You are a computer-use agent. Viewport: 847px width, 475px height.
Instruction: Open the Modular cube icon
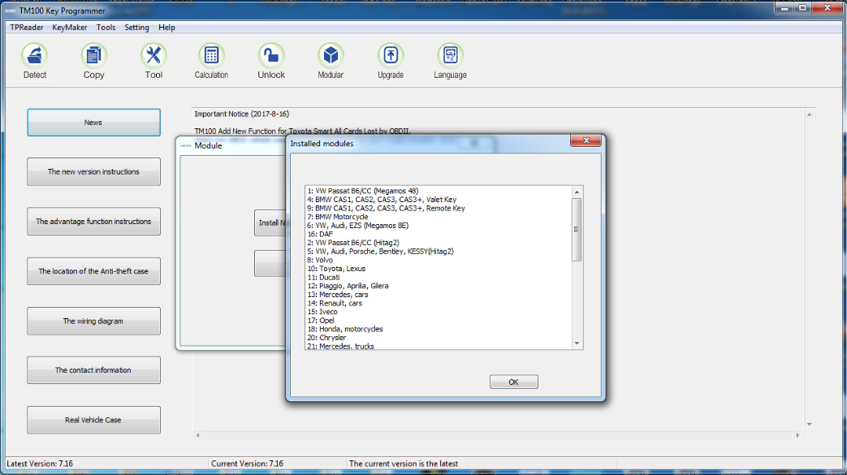(331, 61)
